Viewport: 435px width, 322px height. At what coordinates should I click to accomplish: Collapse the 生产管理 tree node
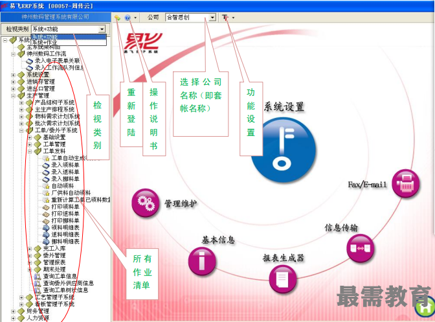(x=13, y=96)
